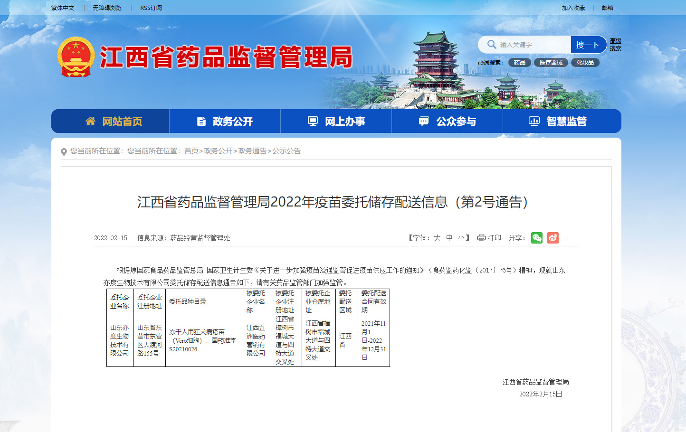This screenshot has height=432, width=686.
Task: Click inside the 输入关键字 search field
Action: pos(527,44)
